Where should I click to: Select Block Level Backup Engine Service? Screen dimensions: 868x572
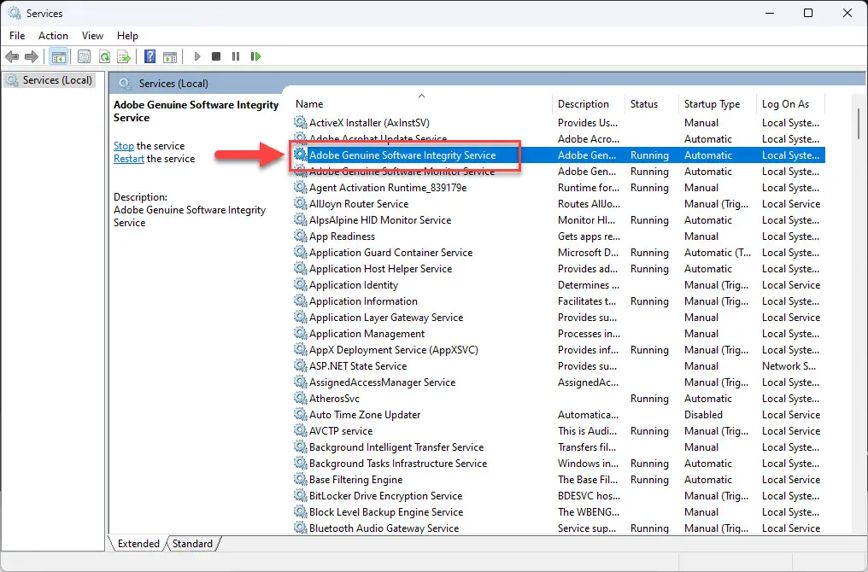(386, 512)
